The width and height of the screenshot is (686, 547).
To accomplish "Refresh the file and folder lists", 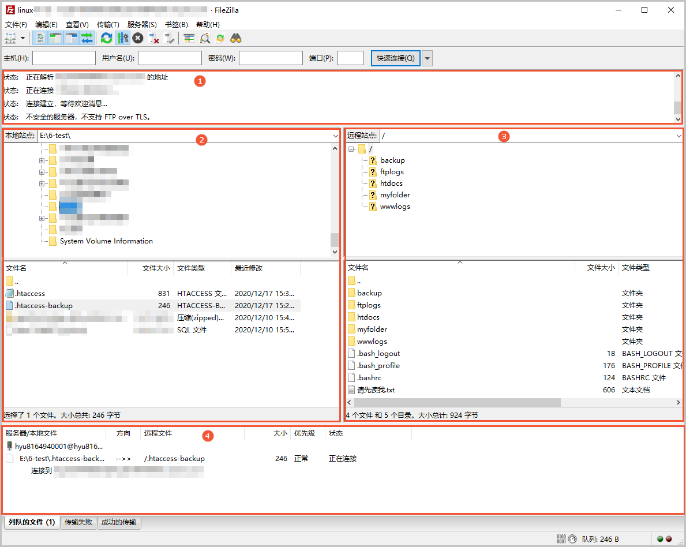I will tap(106, 39).
